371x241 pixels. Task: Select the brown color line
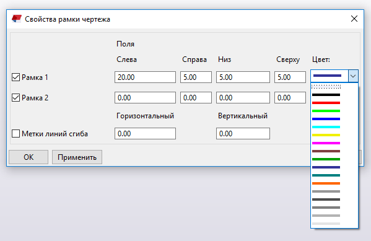326,151
